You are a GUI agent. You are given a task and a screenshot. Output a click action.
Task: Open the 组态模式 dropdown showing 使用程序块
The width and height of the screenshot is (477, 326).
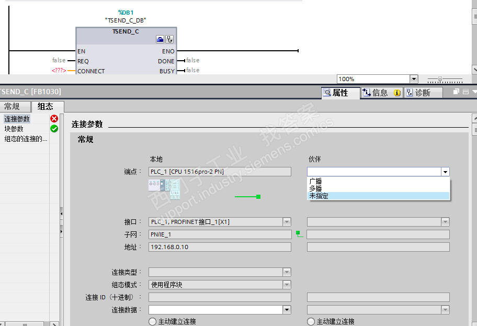pyautogui.click(x=287, y=285)
